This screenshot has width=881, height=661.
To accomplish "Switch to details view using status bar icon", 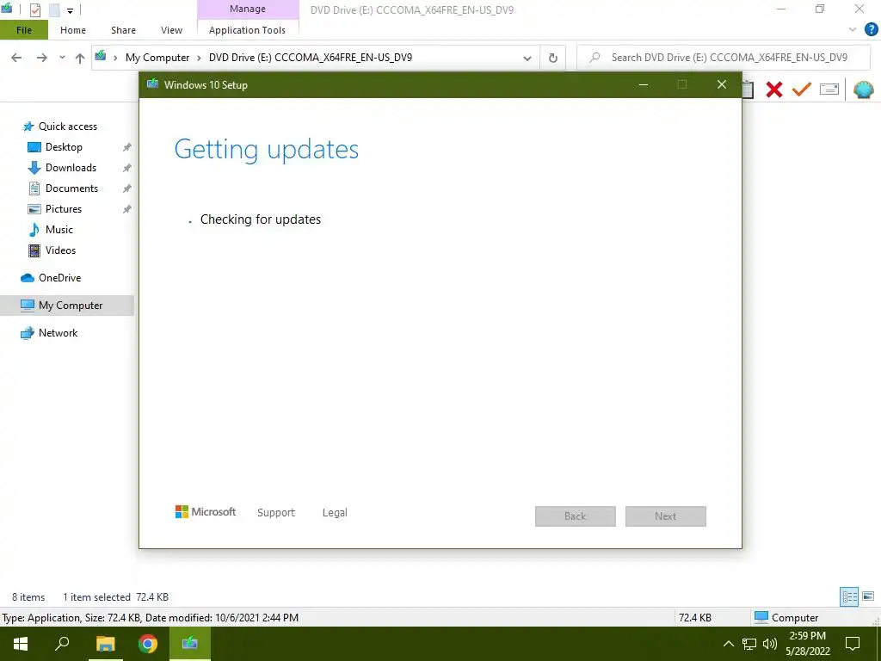I will pos(849,597).
